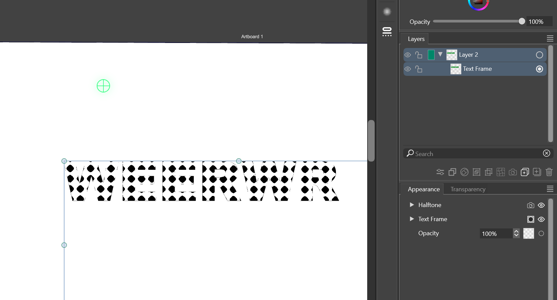Screen dimensions: 557x300
Task: Toggle visibility of the Halftone effect
Action: tap(541, 205)
